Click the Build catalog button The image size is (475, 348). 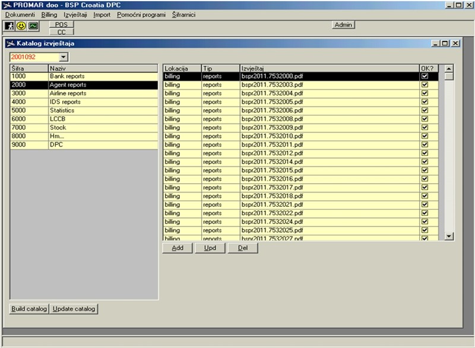point(29,309)
